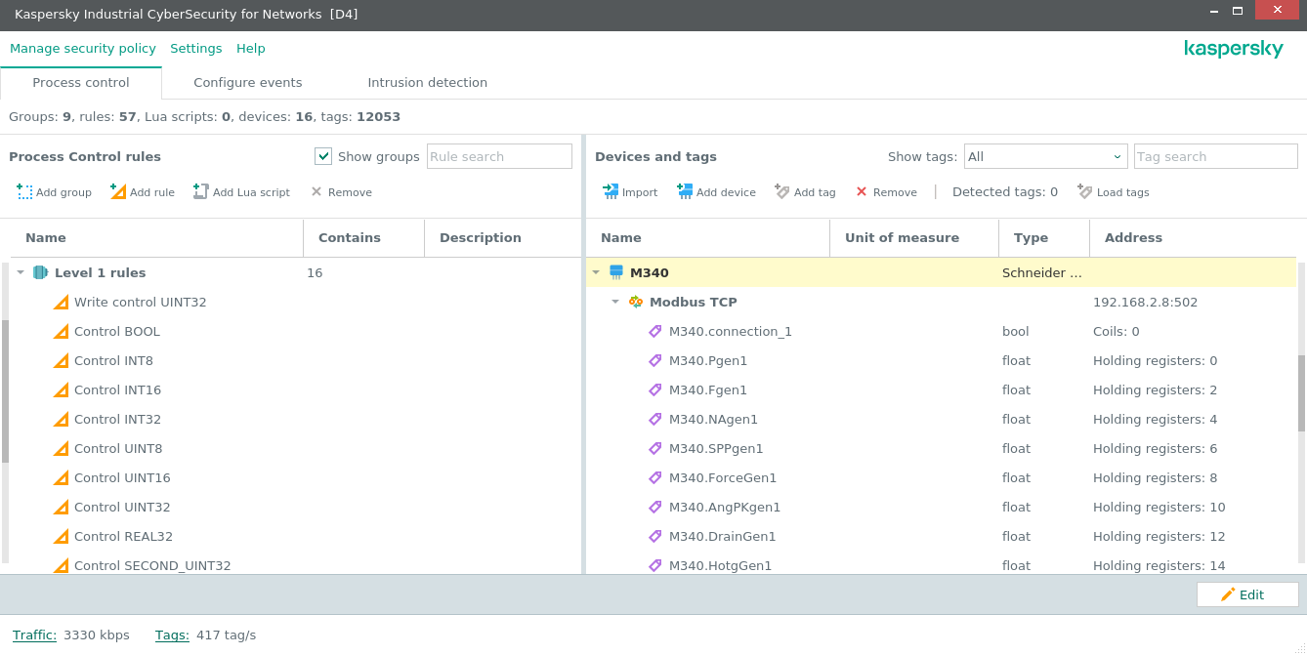Viewport: 1307px width, 655px height.
Task: Collapse the Modbus TCP tree node
Action: (x=615, y=302)
